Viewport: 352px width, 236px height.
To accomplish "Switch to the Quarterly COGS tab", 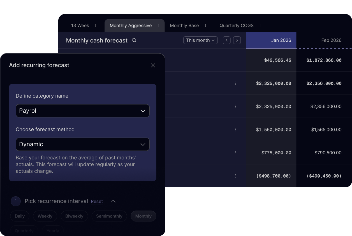I will [236, 25].
